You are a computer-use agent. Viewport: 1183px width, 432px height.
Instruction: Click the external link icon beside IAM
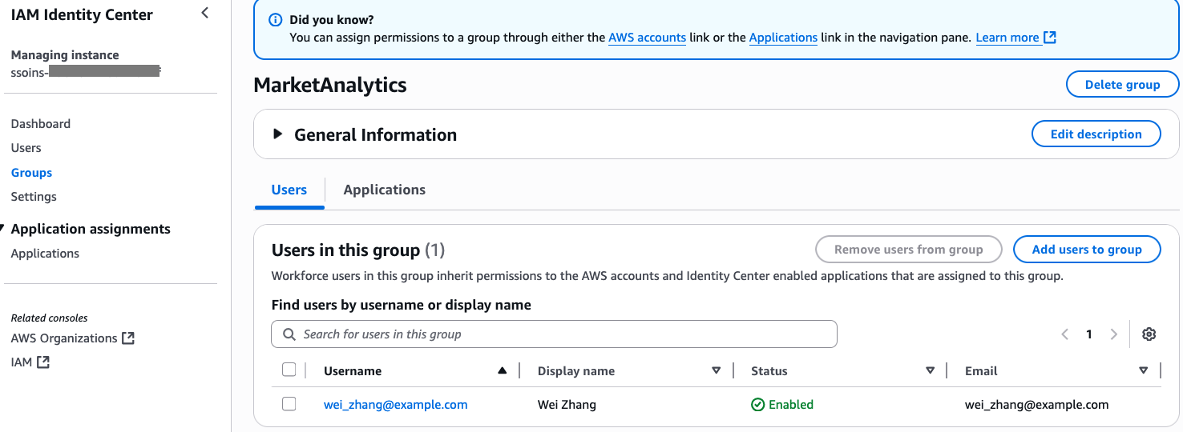43,362
